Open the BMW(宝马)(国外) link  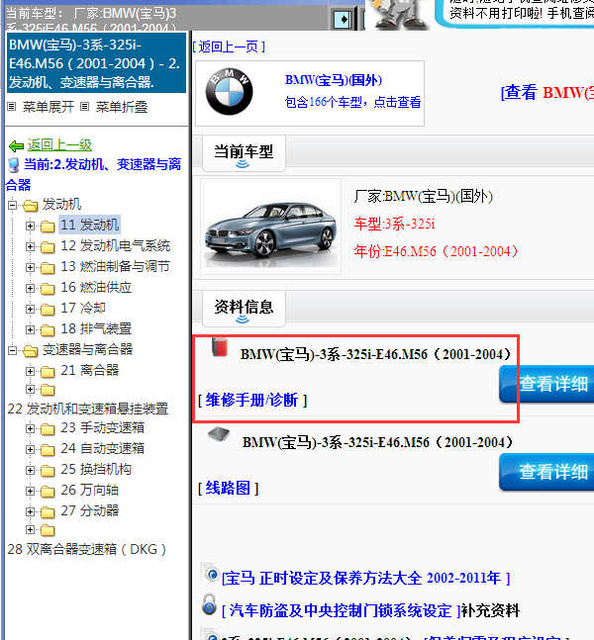coord(334,80)
